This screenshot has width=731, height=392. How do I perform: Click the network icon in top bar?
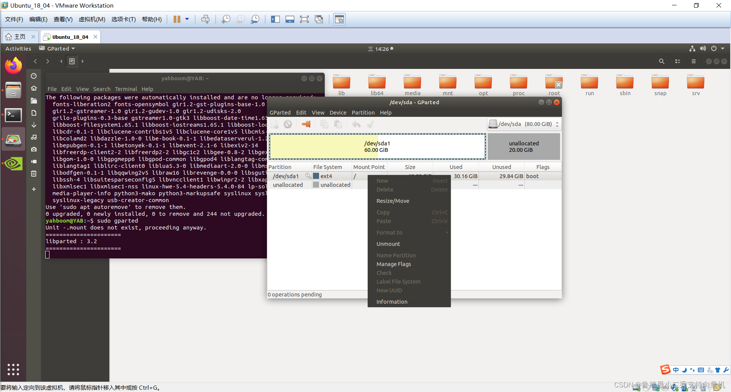[692, 49]
